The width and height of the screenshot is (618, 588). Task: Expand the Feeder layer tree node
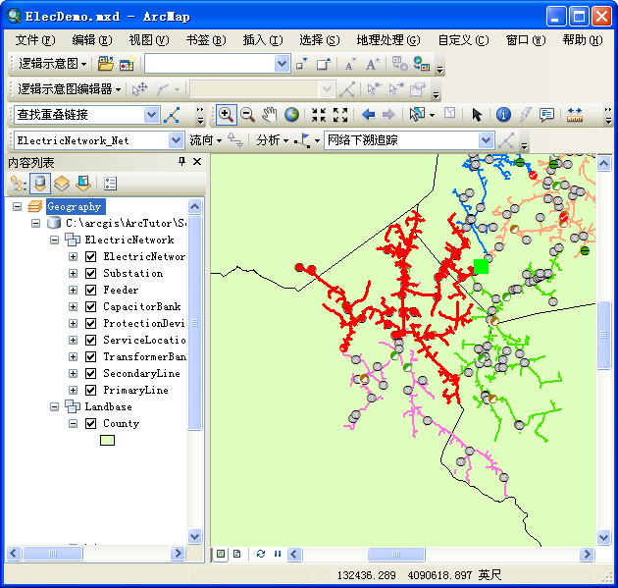coord(73,290)
